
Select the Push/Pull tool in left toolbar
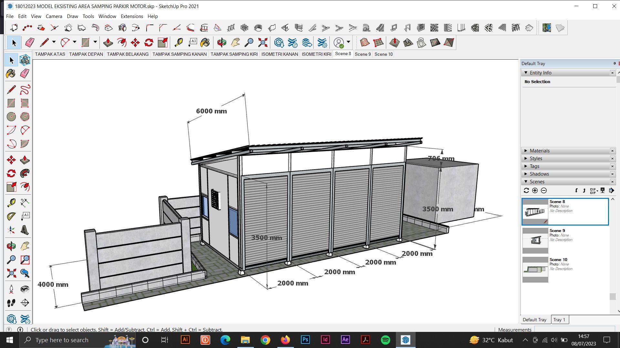point(25,160)
